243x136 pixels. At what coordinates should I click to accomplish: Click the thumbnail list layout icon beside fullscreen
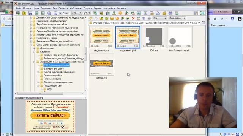196,13
